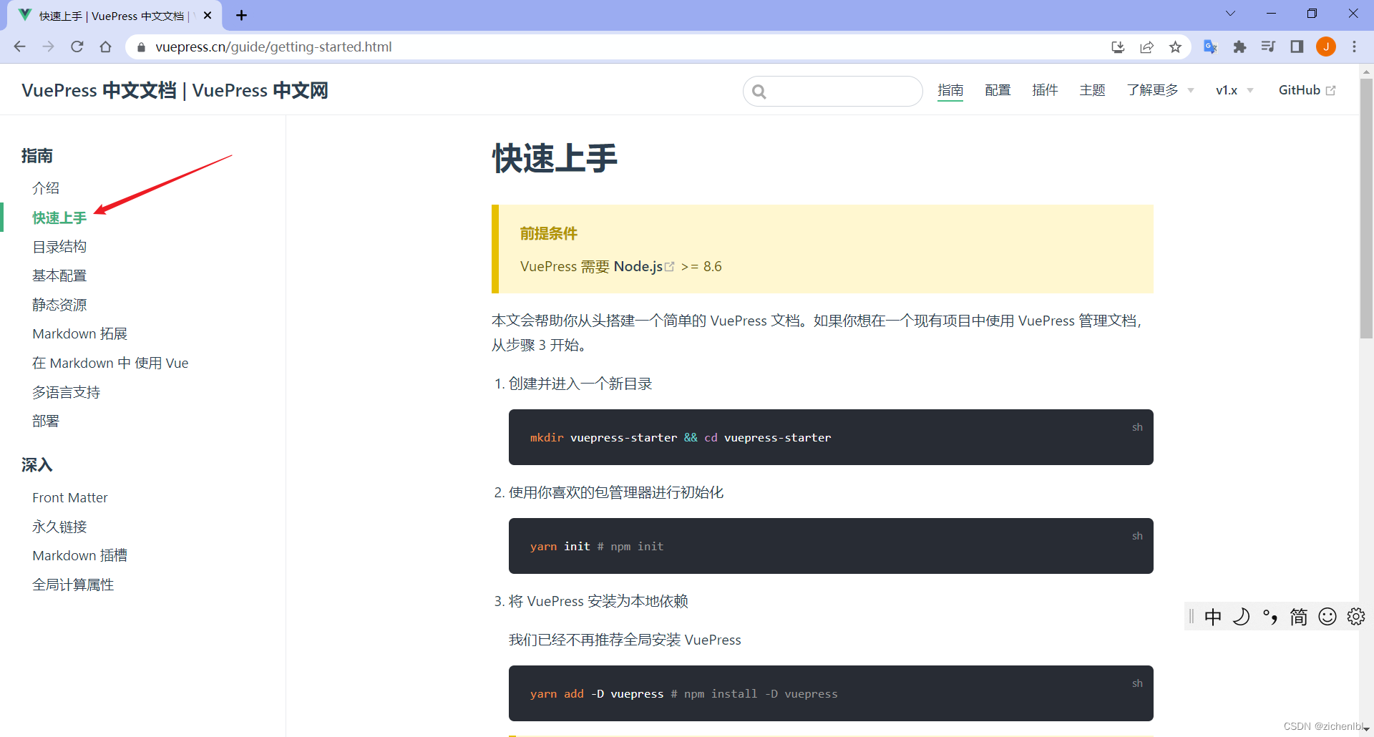
Task: Open 目录结构 in sidebar
Action: click(59, 247)
